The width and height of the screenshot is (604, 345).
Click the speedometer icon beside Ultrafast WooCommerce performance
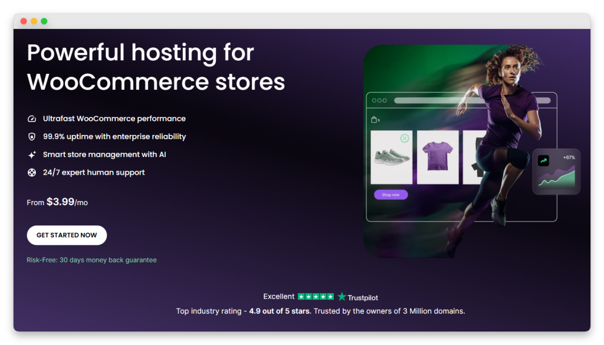pos(32,119)
